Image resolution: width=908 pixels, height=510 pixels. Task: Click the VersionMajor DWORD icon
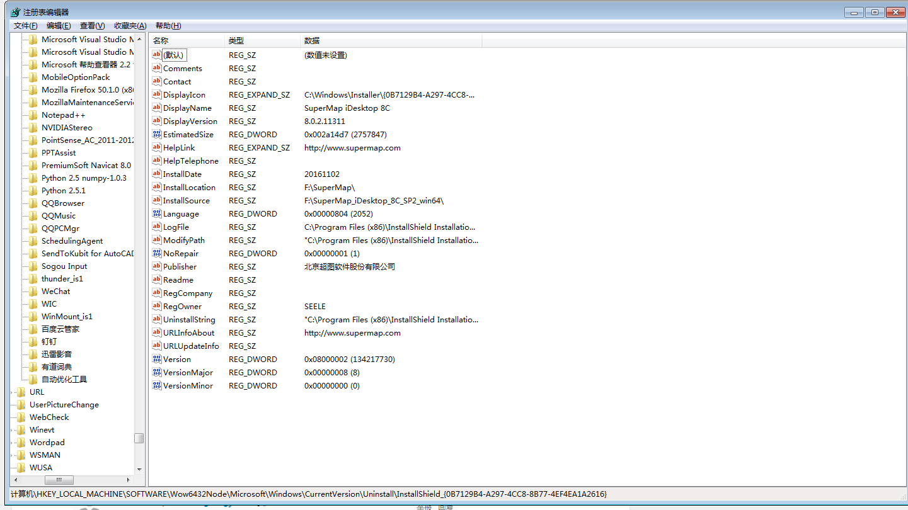pyautogui.click(x=157, y=372)
